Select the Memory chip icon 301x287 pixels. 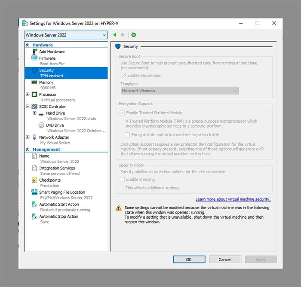click(35, 82)
